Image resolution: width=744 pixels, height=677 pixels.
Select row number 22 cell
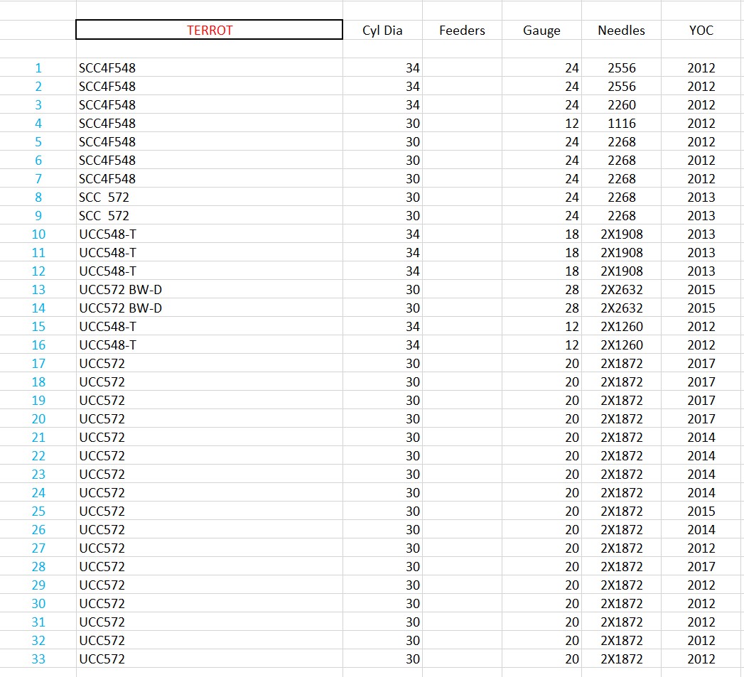(38, 456)
